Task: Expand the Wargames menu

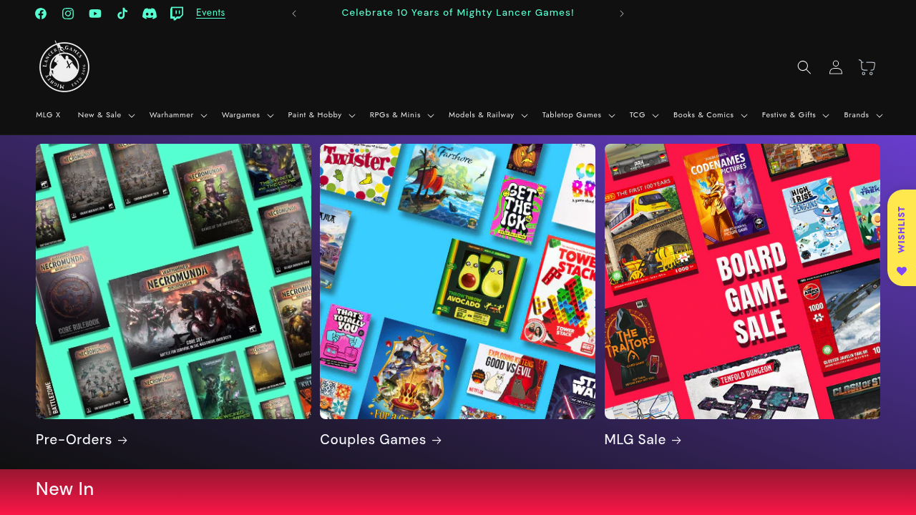Action: [x=248, y=115]
